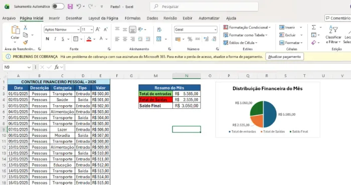Click the Colar paste icon
This screenshot has width=351, height=185.
point(15,30)
